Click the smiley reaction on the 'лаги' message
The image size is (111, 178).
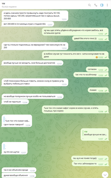pyautogui.click(x=97, y=57)
